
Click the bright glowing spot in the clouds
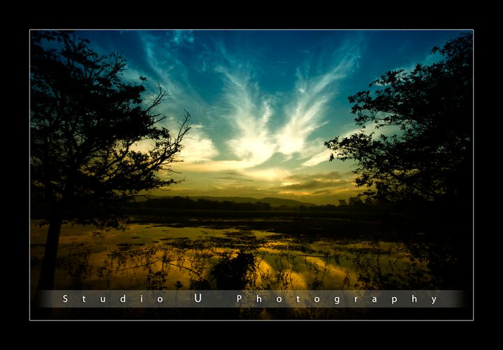(253, 148)
